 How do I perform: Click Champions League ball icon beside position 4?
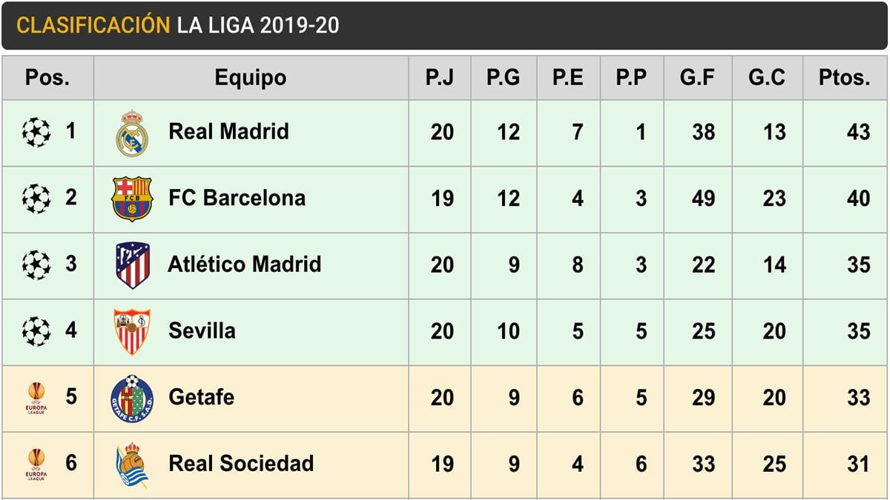tap(36, 331)
